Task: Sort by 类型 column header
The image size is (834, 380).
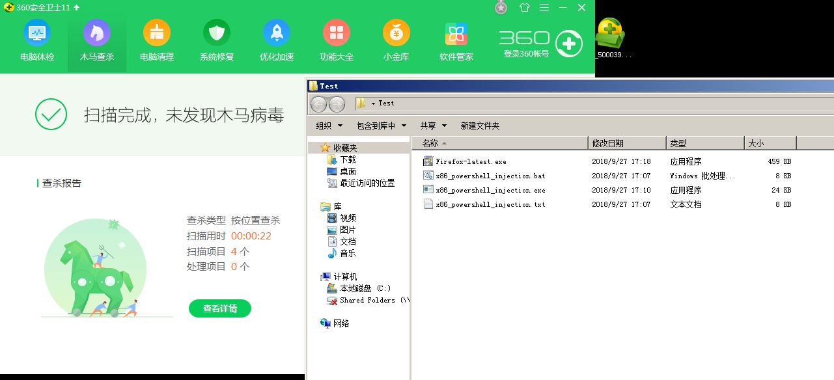Action: point(705,143)
